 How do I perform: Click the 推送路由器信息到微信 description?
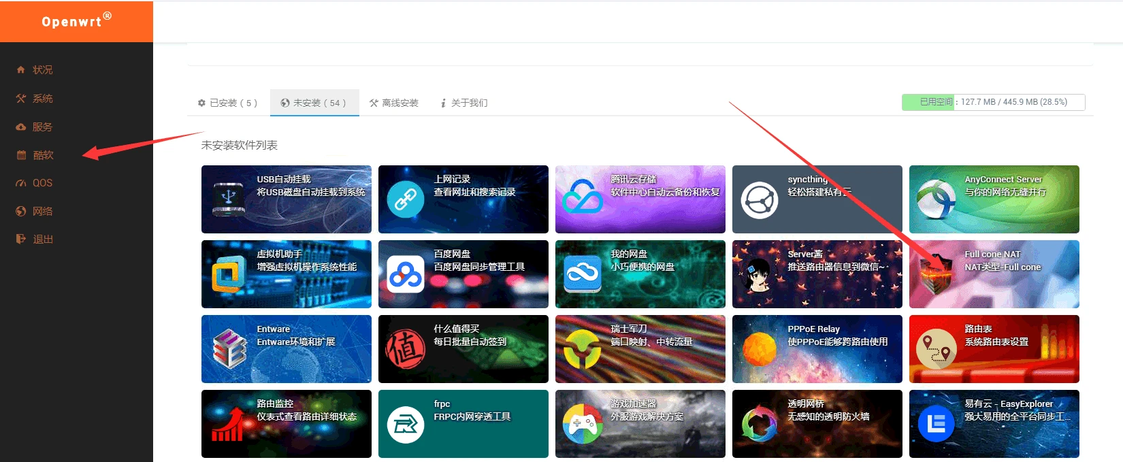836,267
